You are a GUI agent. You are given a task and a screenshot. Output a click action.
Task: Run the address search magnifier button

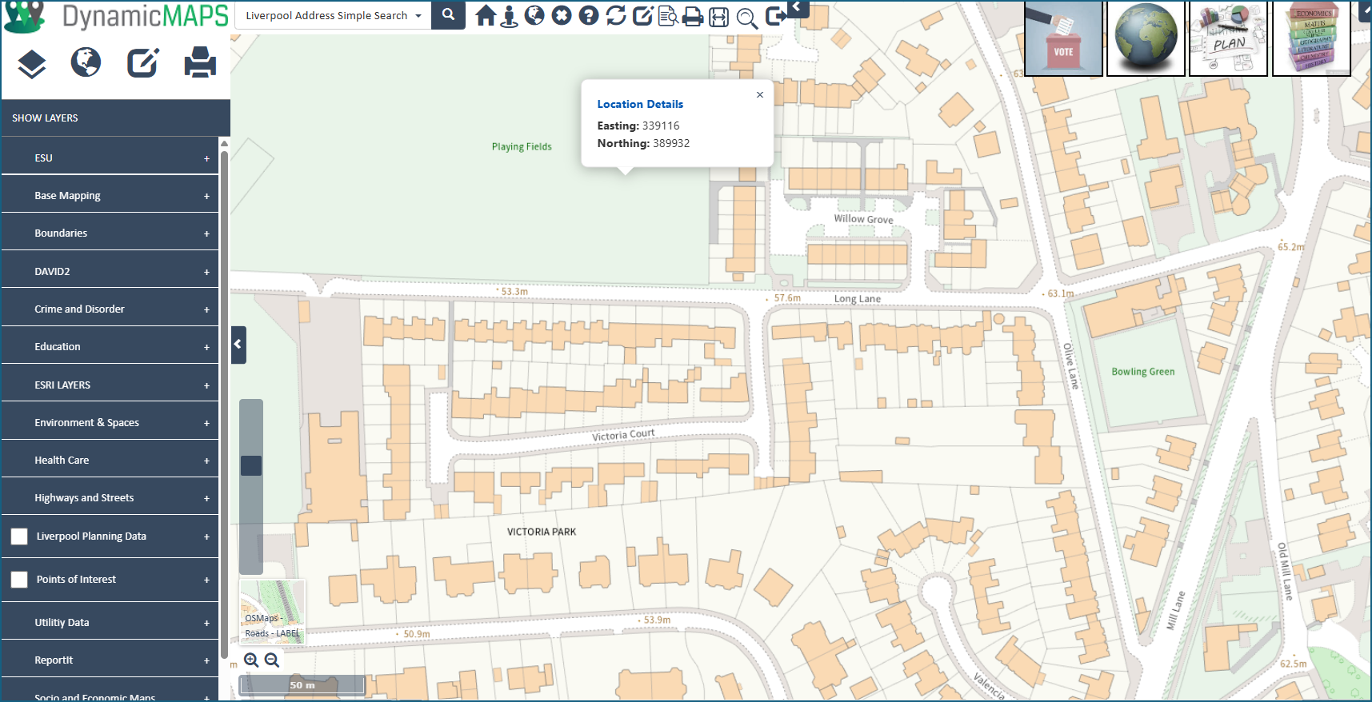pyautogui.click(x=449, y=15)
